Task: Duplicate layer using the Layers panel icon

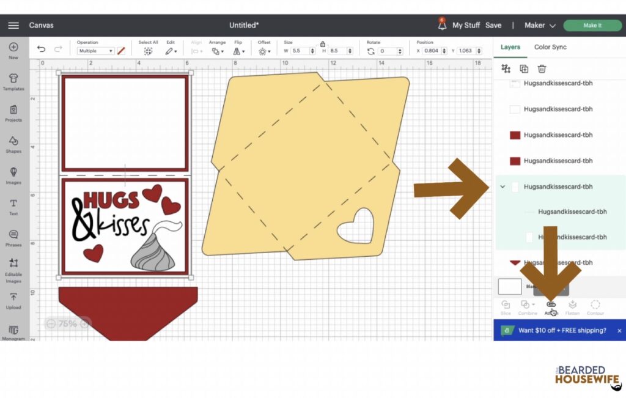Action: click(524, 69)
